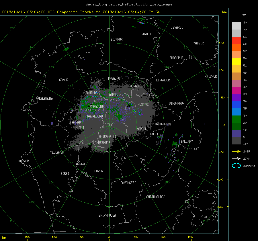Click the green 20 dBZ color swatch
Viewport: 258px width, 241px height.
click(236, 119)
